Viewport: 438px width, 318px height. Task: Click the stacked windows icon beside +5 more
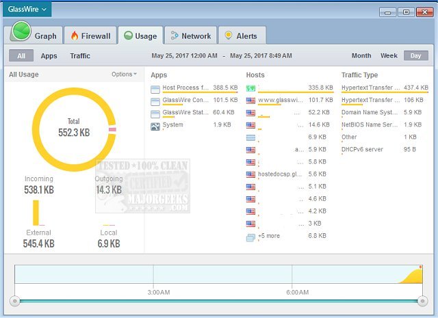point(250,237)
